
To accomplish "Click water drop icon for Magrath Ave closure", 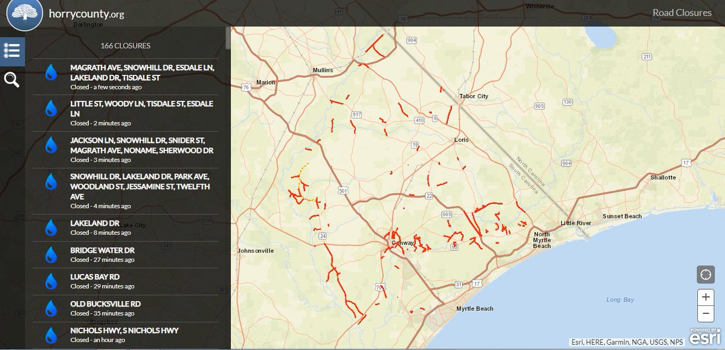I will click(x=51, y=72).
